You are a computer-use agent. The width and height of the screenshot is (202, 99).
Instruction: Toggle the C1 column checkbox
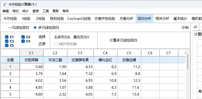[7, 37]
